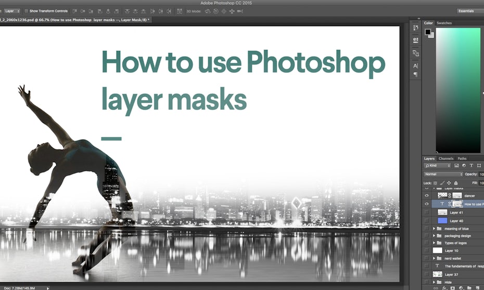Click lock position move icon in Layers
Viewport: 484px width, 290px height.
pyautogui.click(x=449, y=183)
